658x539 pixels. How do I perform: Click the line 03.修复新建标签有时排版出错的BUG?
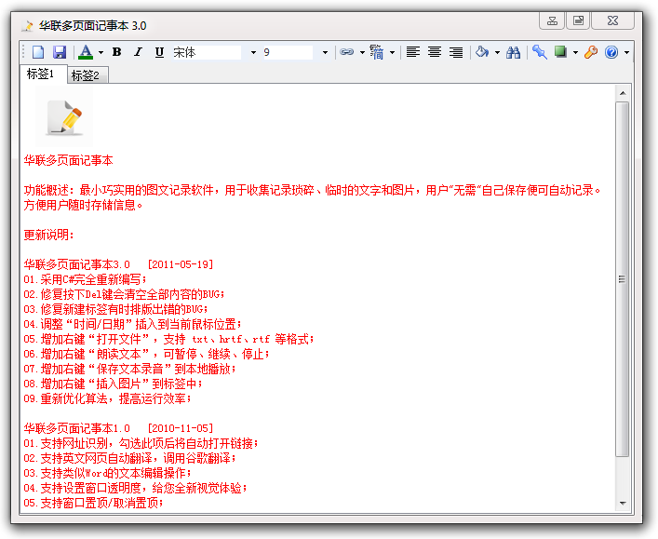(x=115, y=309)
